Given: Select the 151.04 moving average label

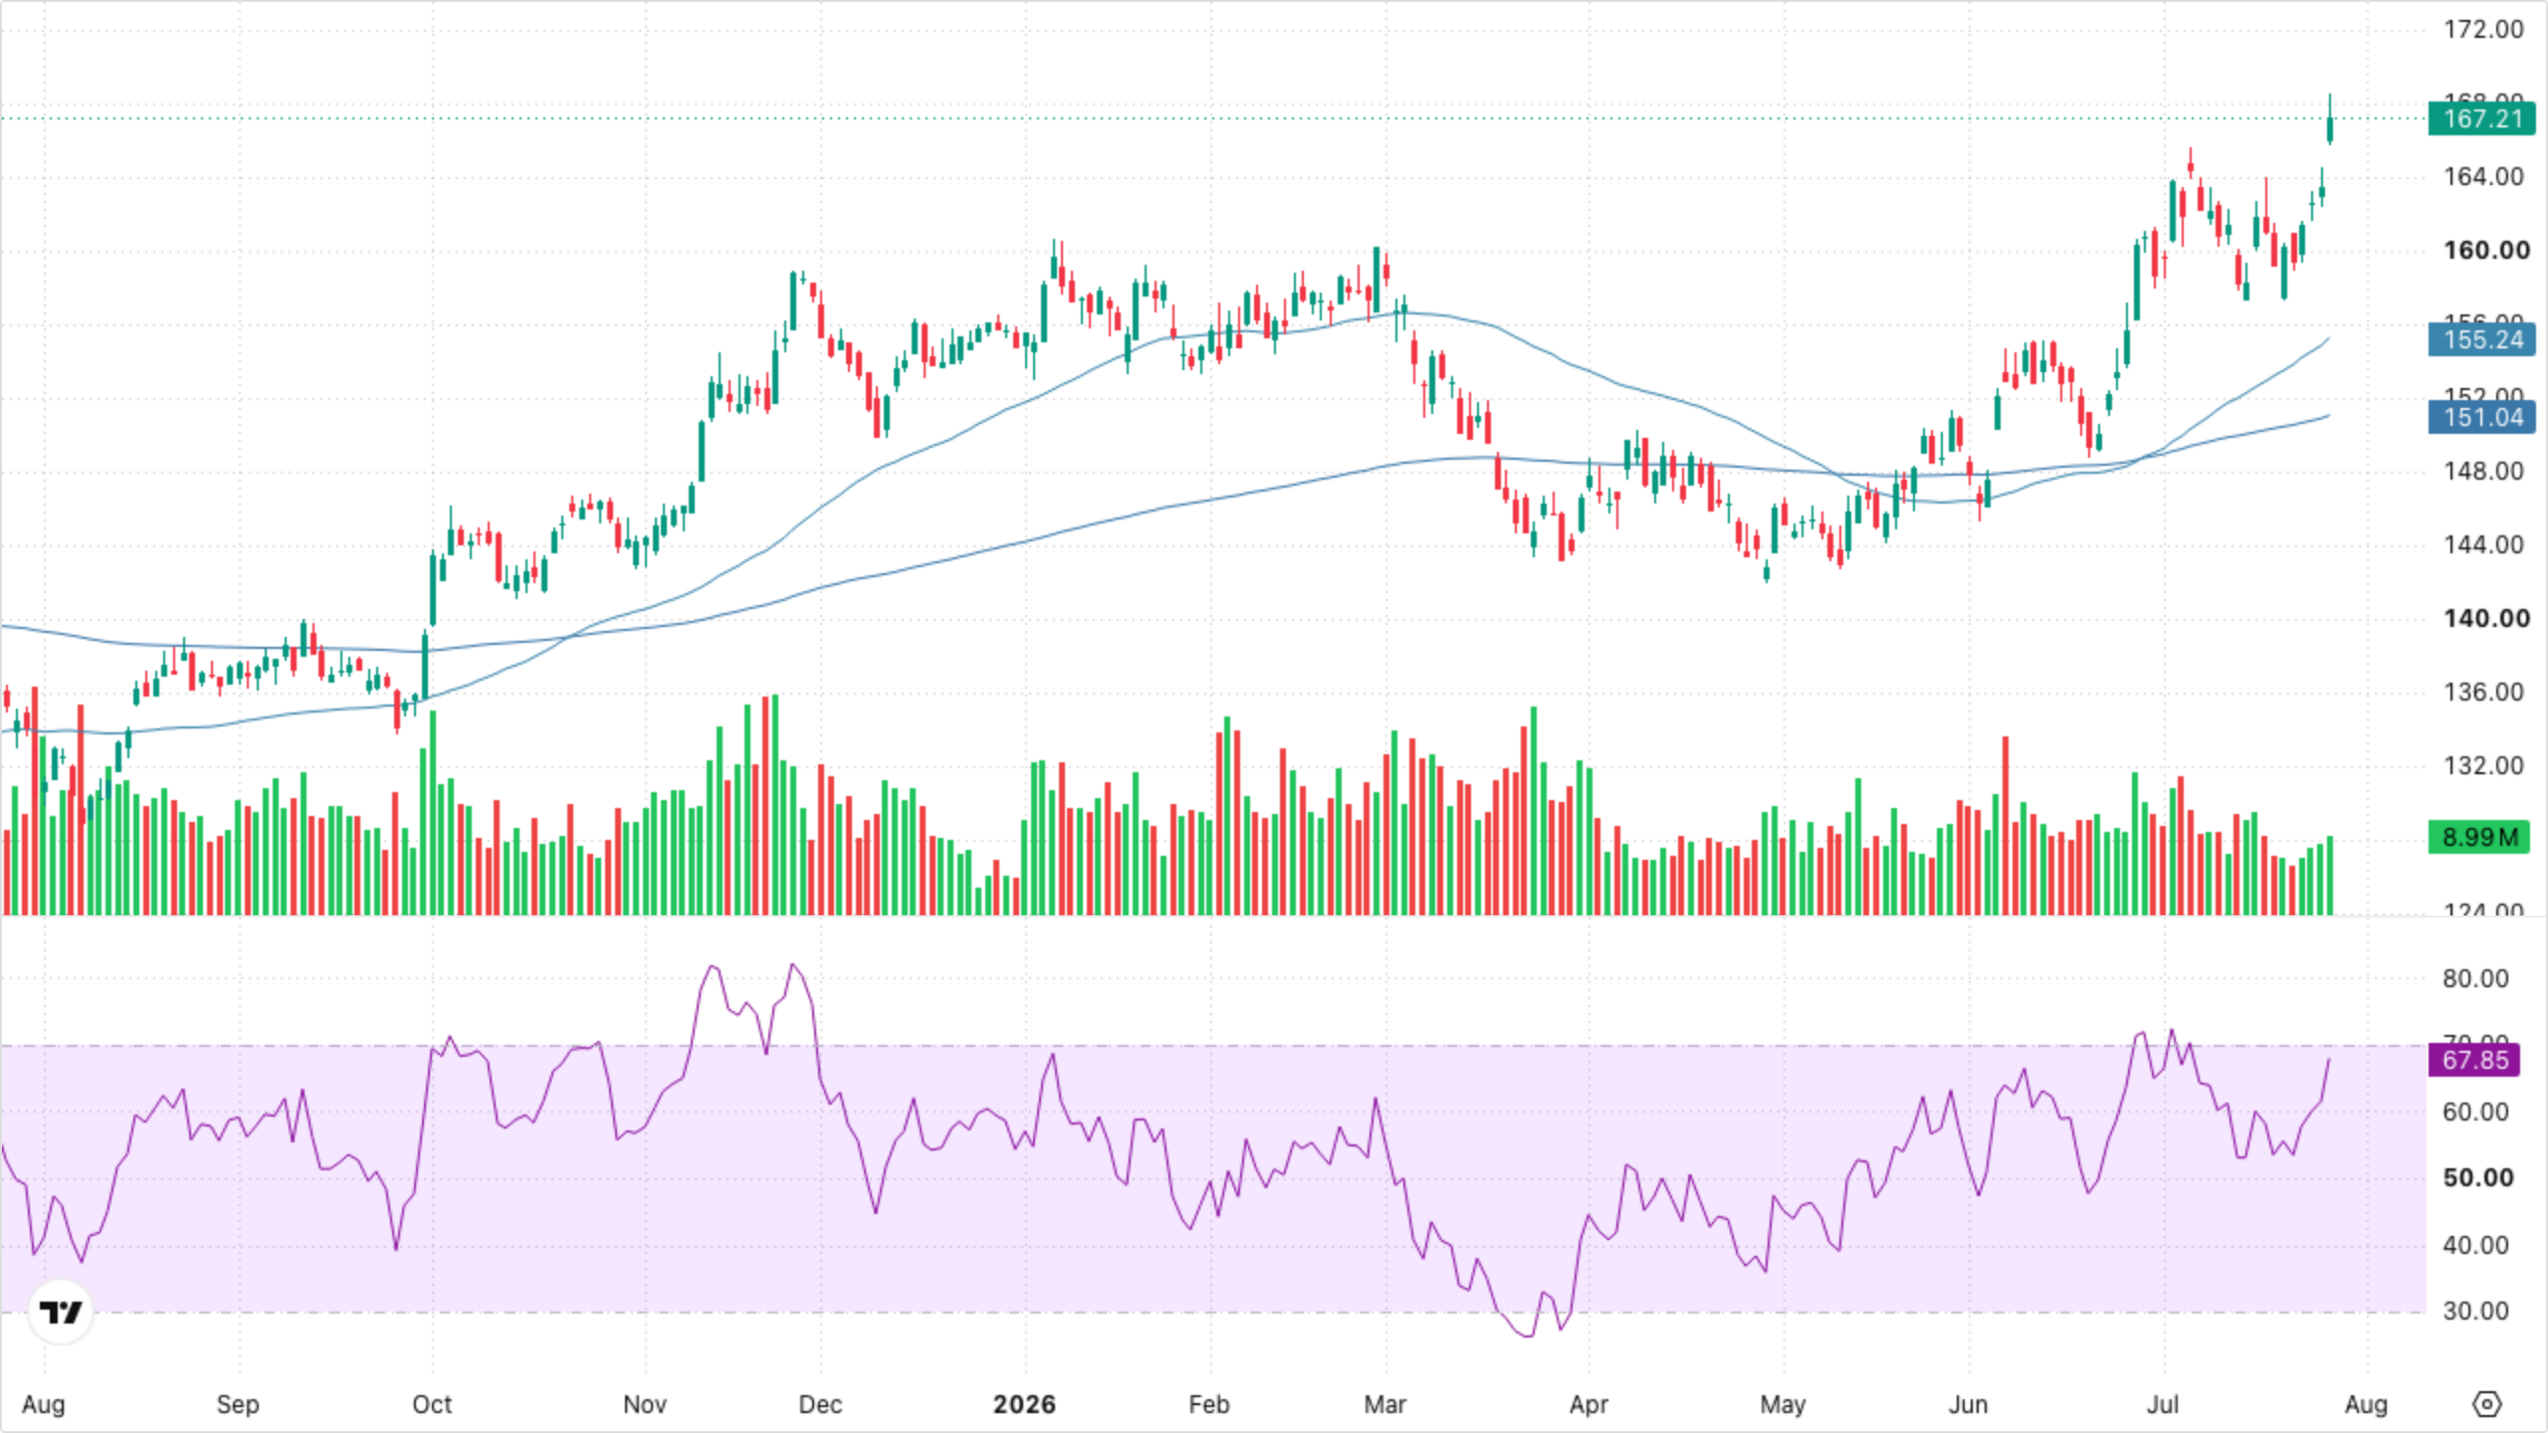Looking at the screenshot, I should pyautogui.click(x=2482, y=418).
